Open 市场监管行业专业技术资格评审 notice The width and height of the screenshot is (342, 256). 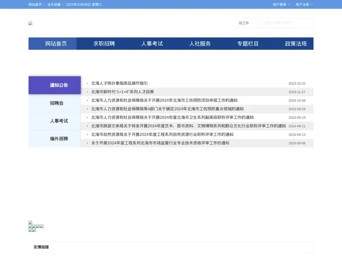(x=160, y=143)
